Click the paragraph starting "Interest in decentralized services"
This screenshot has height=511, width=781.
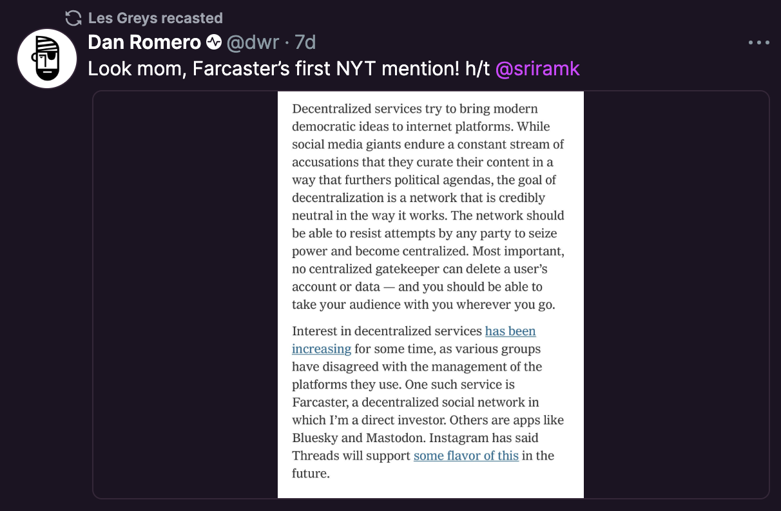pyautogui.click(x=428, y=402)
